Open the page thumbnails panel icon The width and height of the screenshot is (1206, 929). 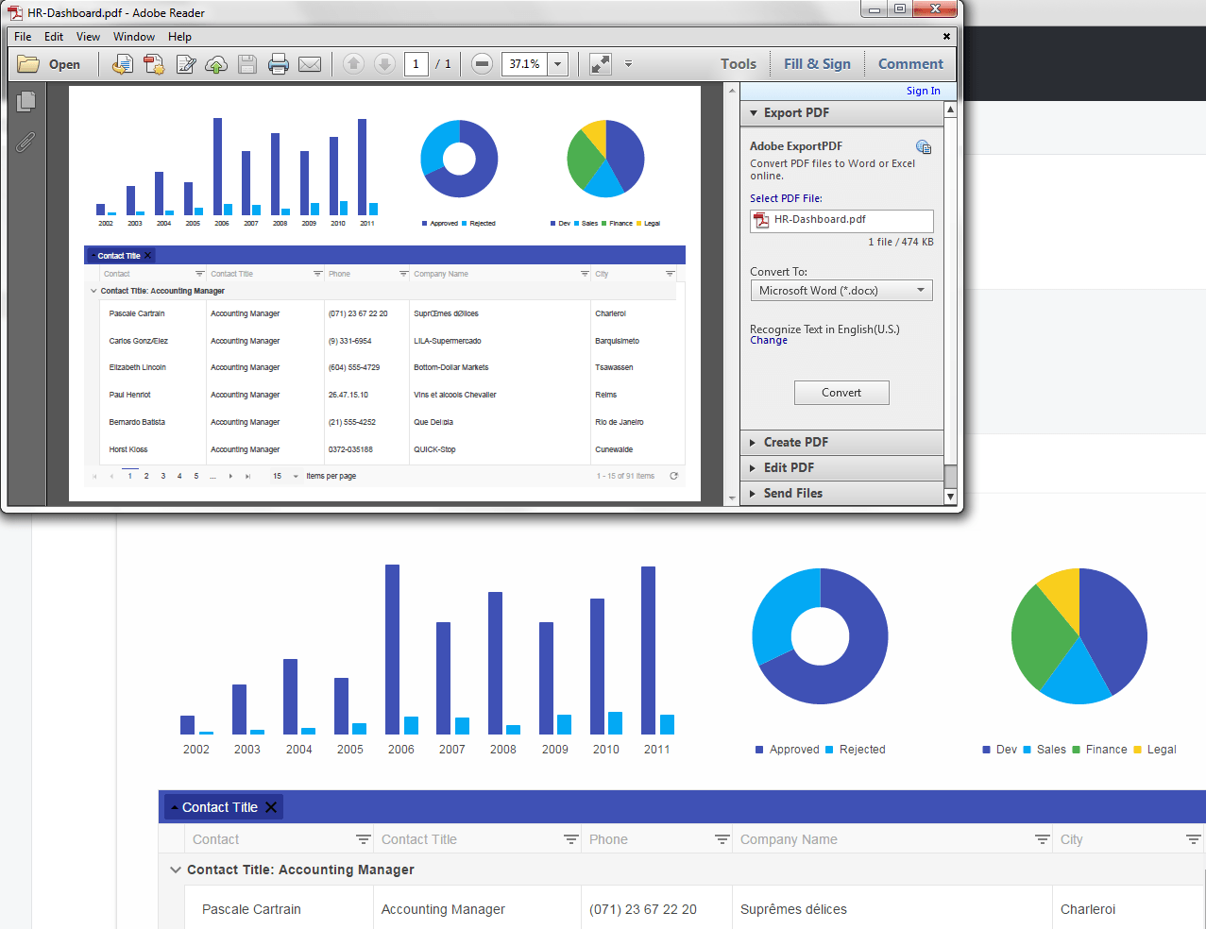pos(26,101)
